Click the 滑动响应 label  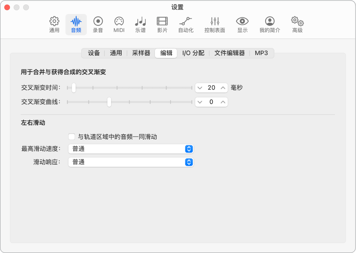click(47, 162)
